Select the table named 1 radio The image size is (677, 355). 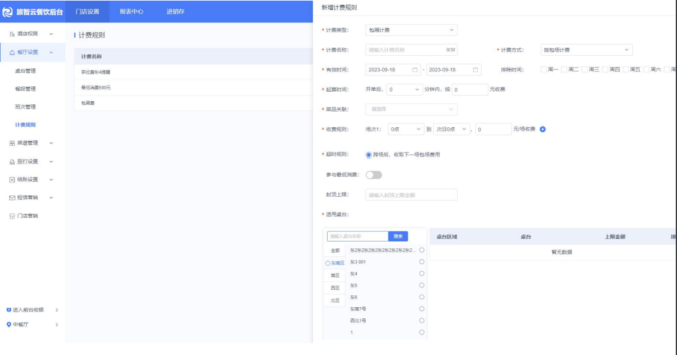422,332
